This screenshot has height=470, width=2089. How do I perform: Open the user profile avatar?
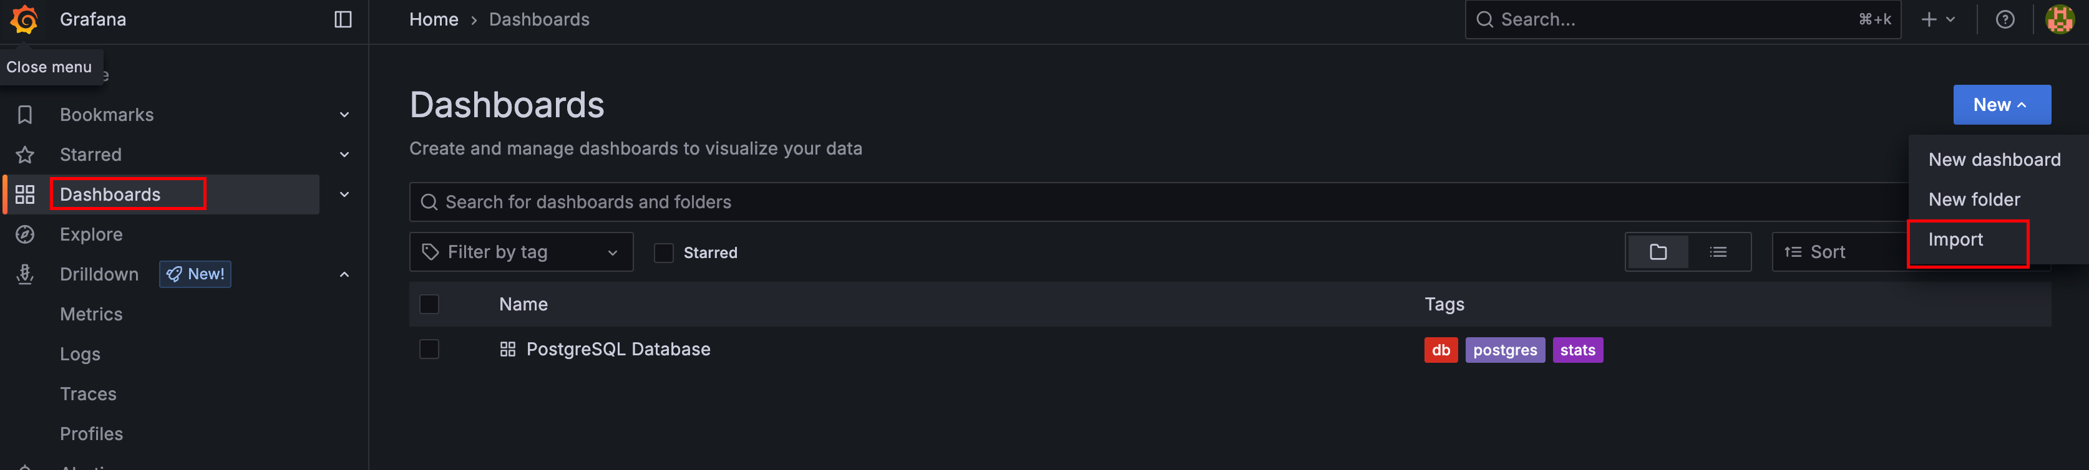click(2059, 19)
